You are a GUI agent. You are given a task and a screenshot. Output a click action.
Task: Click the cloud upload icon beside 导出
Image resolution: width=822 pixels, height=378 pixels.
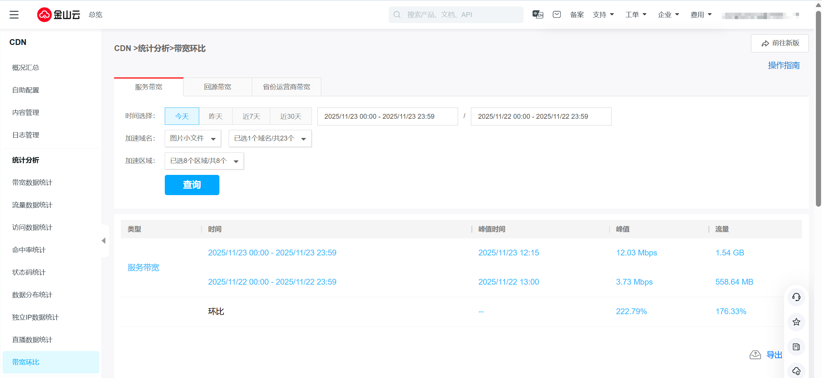755,355
